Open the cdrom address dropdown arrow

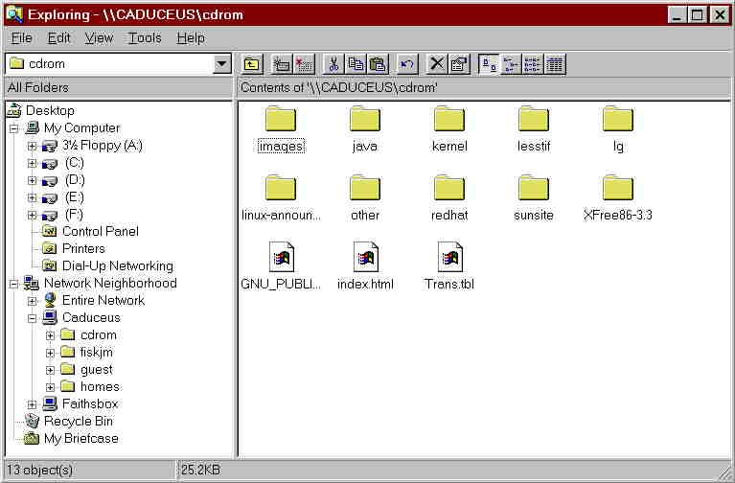coord(222,64)
